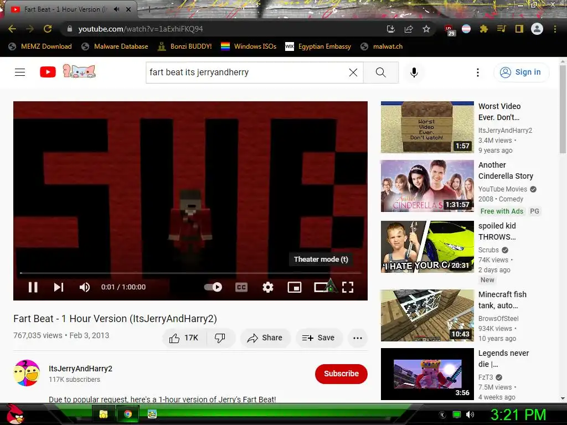Screen dimensions: 567x425
Task: Open Bonzi BUDDY! bookmark
Action: pos(185,46)
